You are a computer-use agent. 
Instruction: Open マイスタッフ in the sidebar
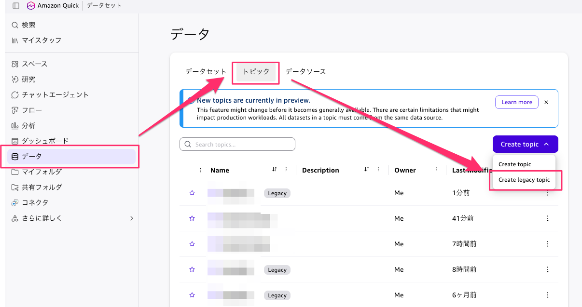click(42, 40)
